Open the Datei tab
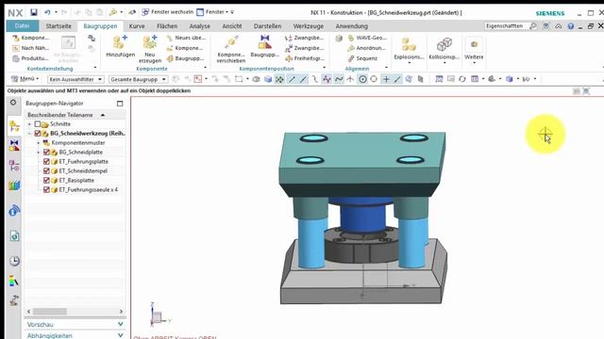The image size is (604, 339). (x=23, y=25)
